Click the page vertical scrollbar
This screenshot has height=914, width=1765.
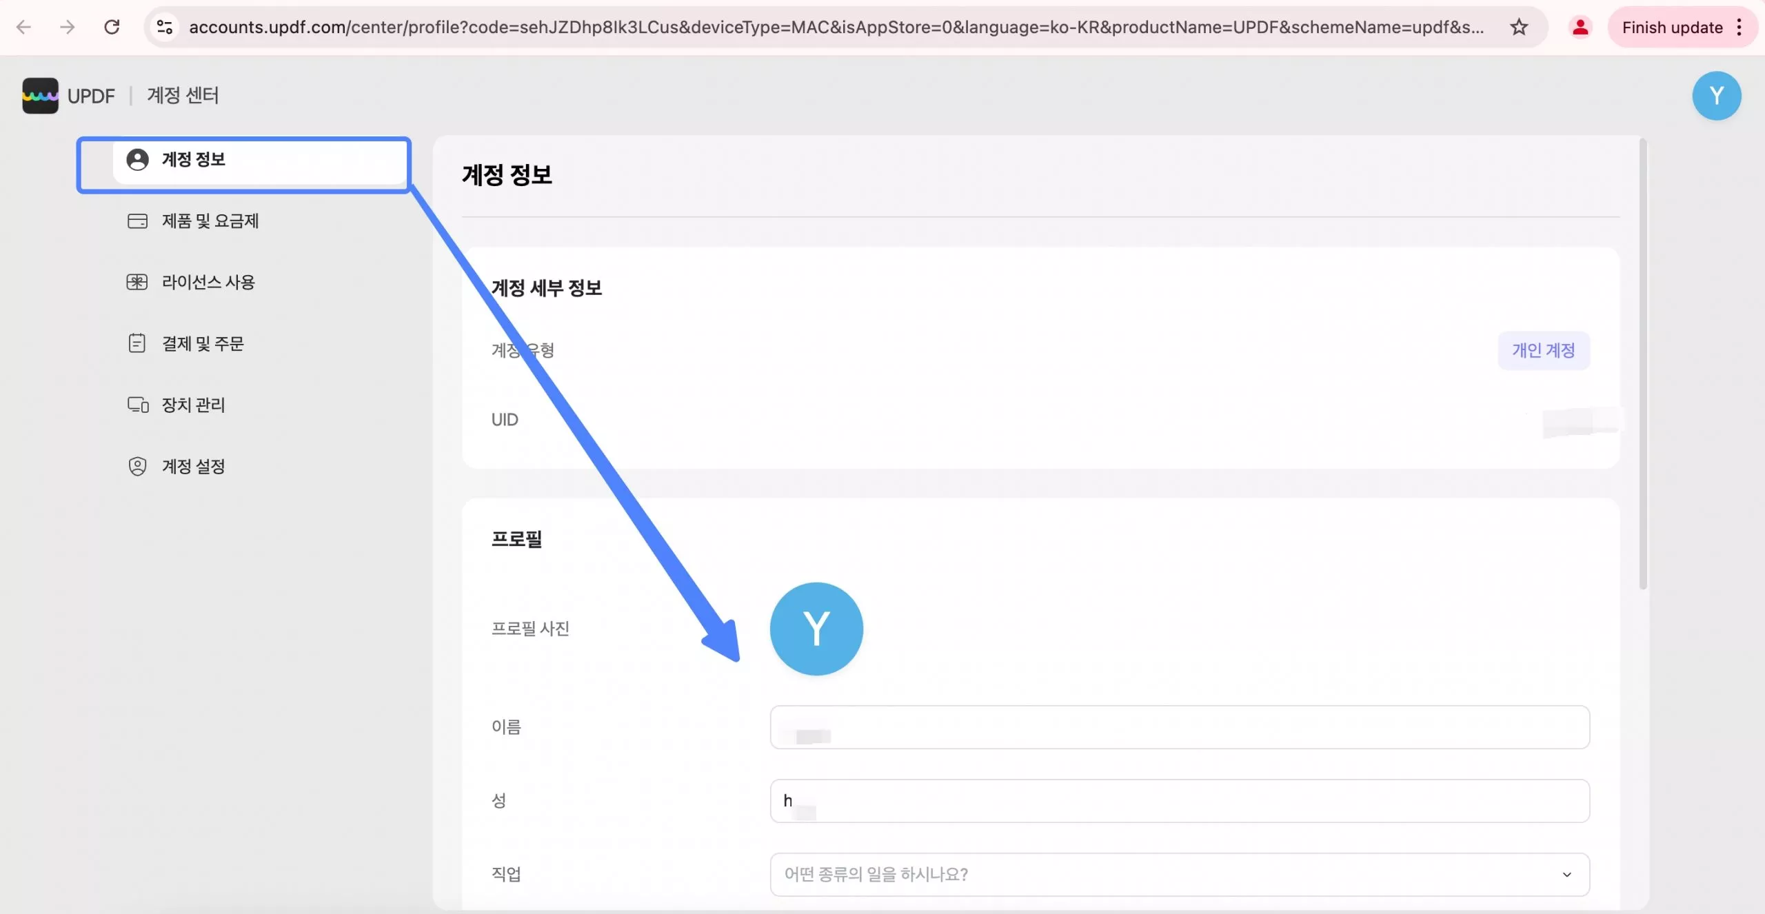coord(1643,365)
